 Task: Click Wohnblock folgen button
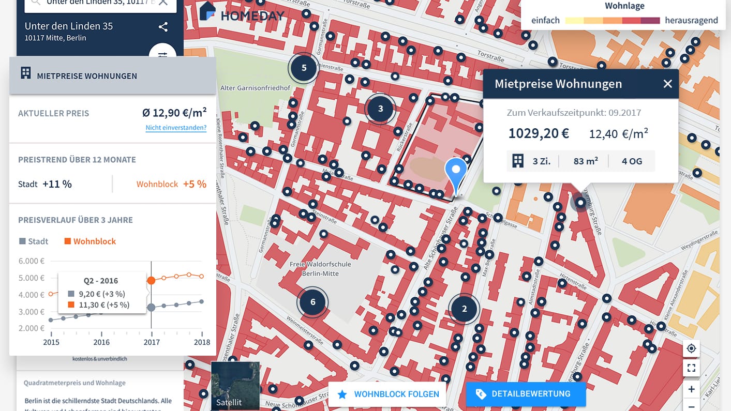coord(387,394)
